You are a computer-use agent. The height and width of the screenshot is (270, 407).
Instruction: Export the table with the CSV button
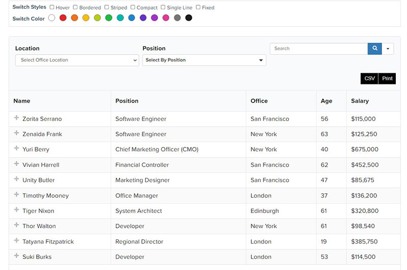(x=369, y=79)
